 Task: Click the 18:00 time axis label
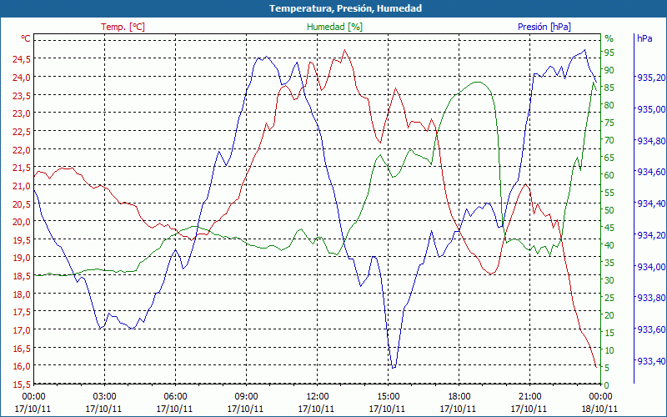(459, 397)
